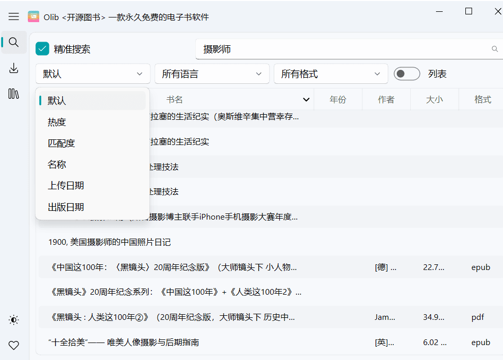
Task: Open the 所有格式 dropdown
Action: [330, 74]
